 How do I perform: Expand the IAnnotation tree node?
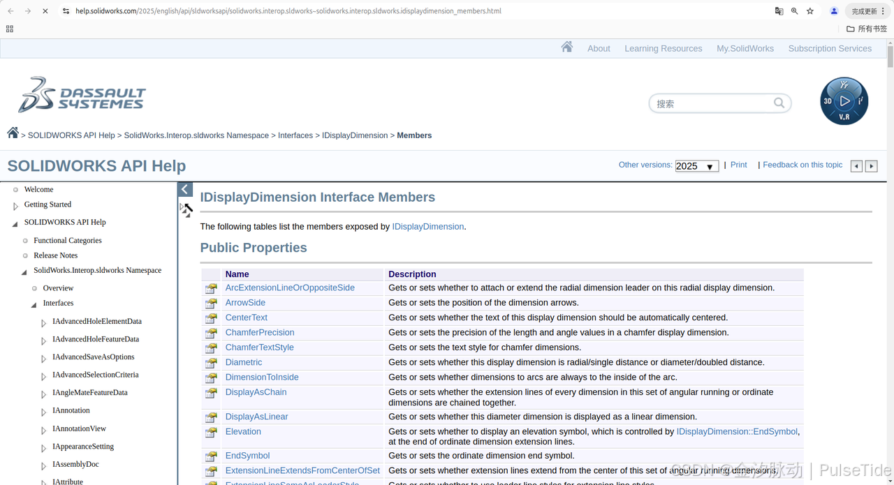pos(44,412)
